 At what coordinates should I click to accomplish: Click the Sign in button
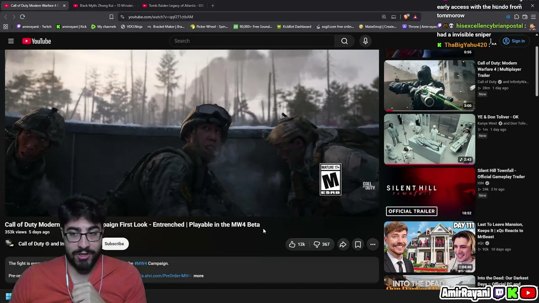514,41
